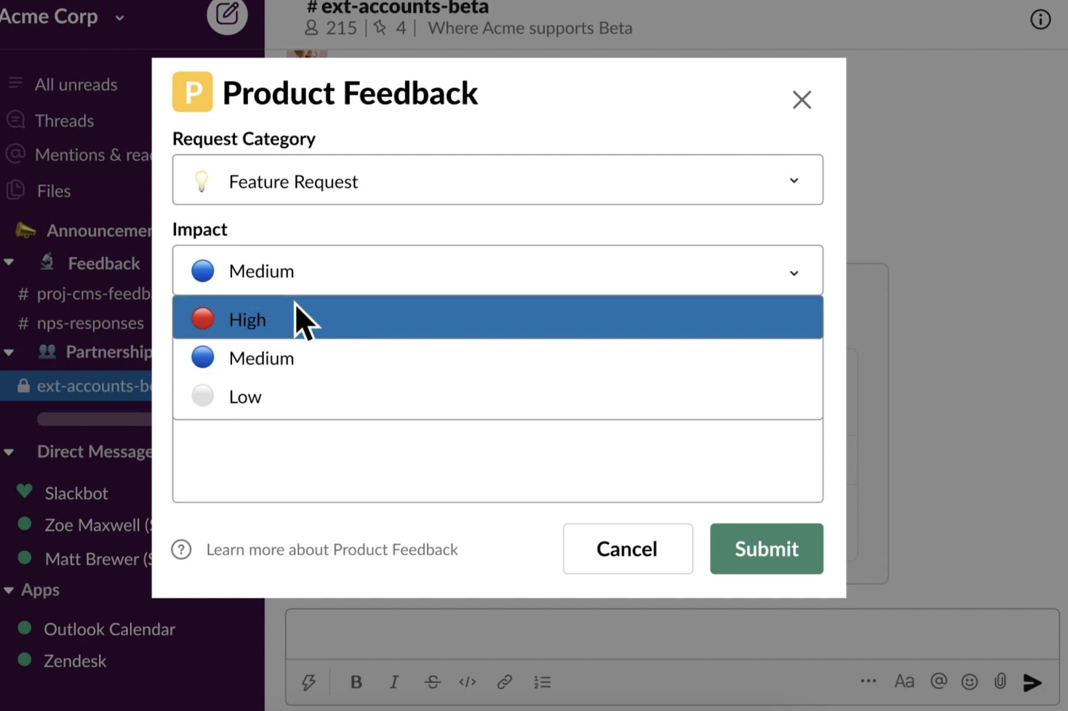
Task: Click the yellow P Product Feedback app icon
Action: (192, 92)
